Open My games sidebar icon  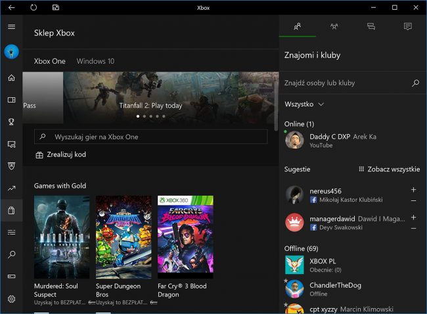pos(11,100)
